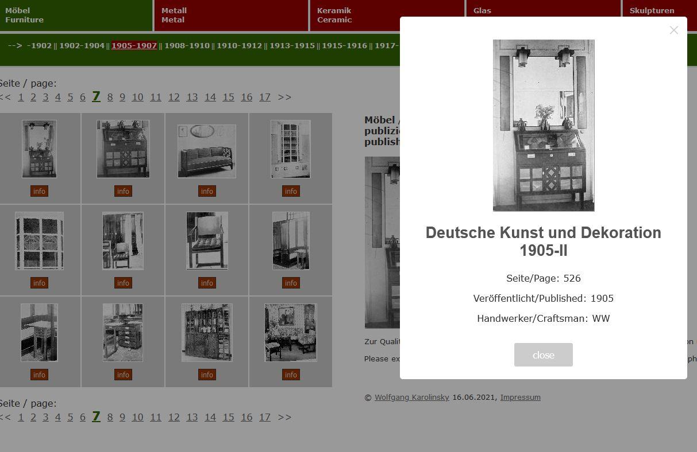Open the Metall Metal menu tab
697x452 pixels.
pyautogui.click(x=231, y=15)
